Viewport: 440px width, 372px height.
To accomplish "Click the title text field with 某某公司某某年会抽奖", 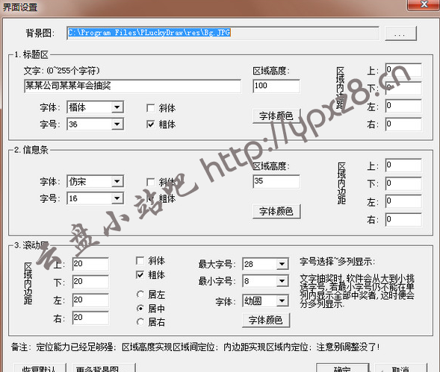I will tap(132, 86).
